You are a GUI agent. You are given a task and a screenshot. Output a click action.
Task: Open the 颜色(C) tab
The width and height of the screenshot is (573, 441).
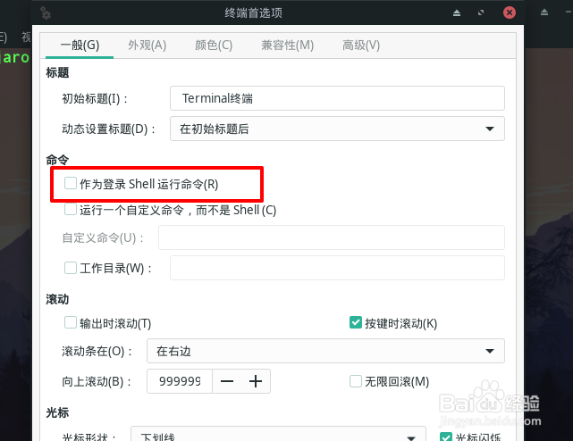tap(214, 46)
